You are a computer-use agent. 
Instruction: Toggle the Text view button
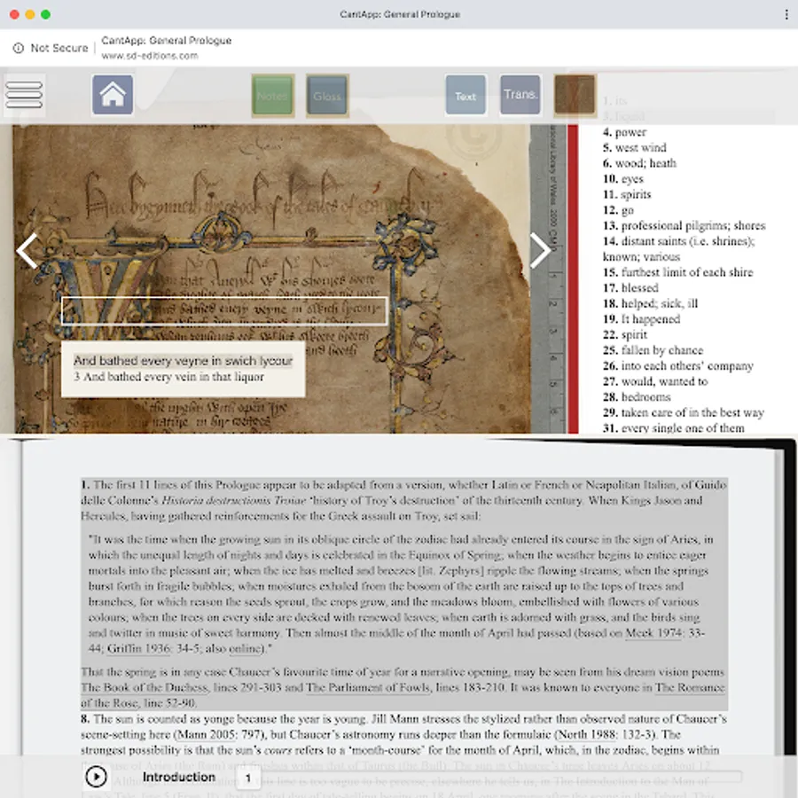click(x=465, y=96)
